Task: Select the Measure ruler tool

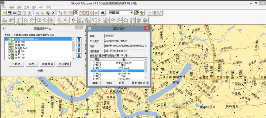Action: pos(71,13)
